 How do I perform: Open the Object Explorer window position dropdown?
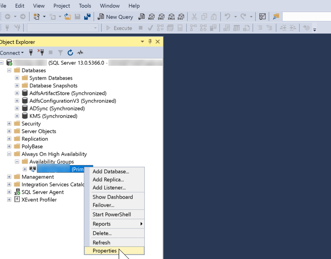click(142, 42)
